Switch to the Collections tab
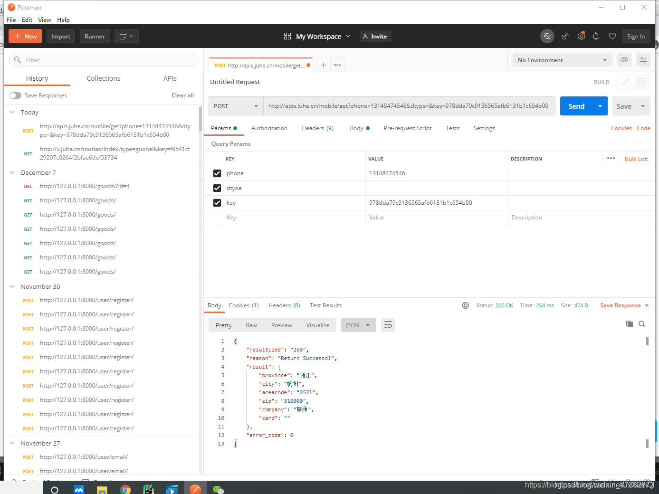The image size is (659, 494). 104,78
